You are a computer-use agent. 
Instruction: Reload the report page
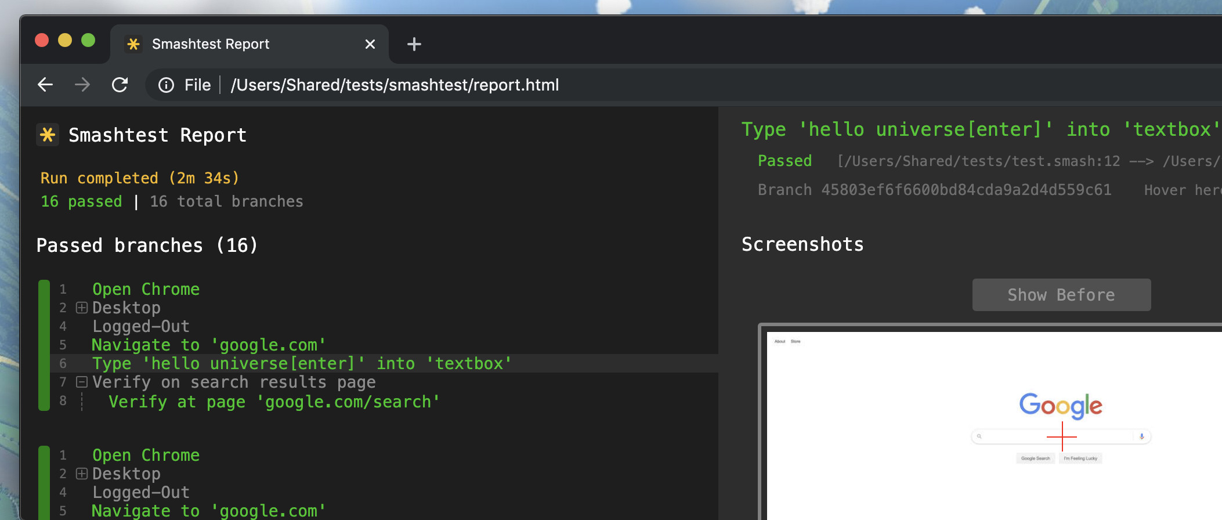tap(120, 85)
